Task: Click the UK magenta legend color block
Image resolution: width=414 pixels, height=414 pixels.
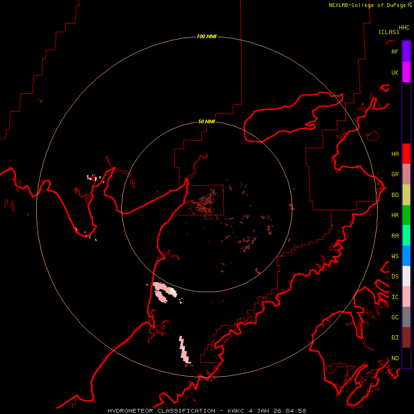Action: [x=406, y=72]
